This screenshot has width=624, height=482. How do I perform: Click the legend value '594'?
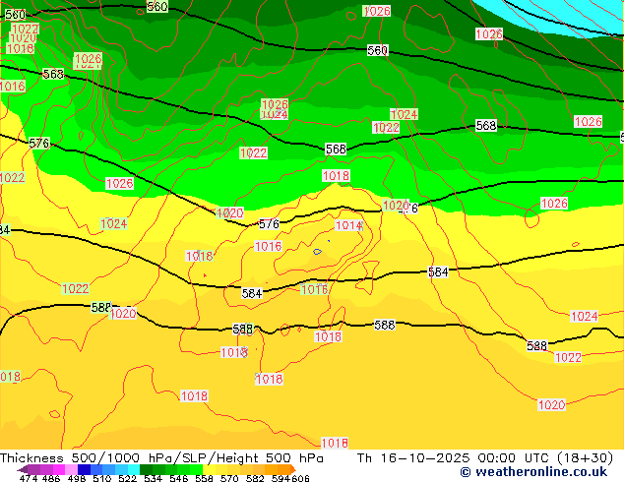281,478
